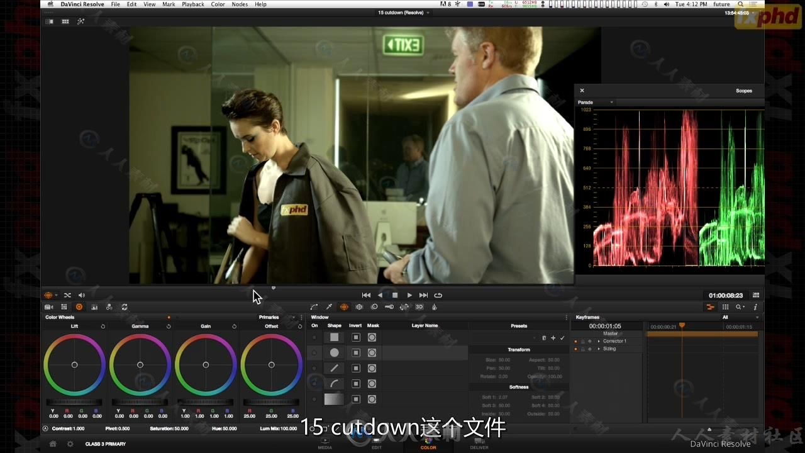The height and width of the screenshot is (453, 805).
Task: Open the scopes grid icon
Action: [725, 307]
